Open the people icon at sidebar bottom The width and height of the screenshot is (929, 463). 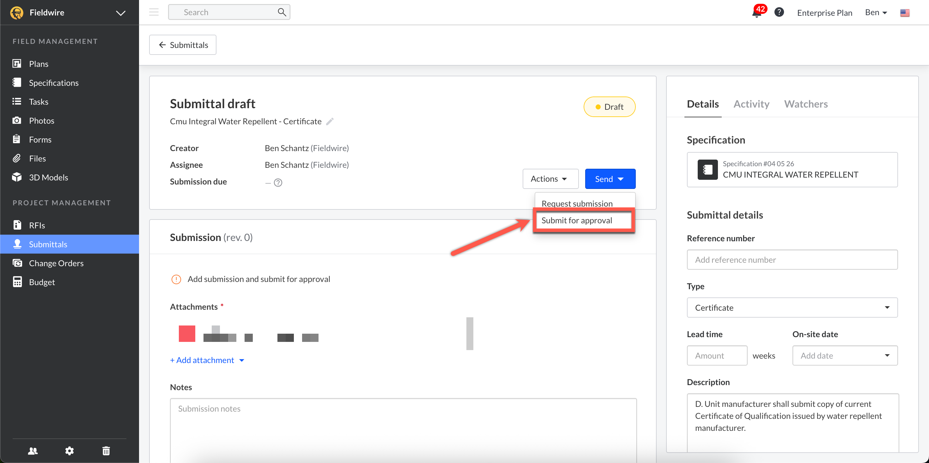pyautogui.click(x=33, y=451)
